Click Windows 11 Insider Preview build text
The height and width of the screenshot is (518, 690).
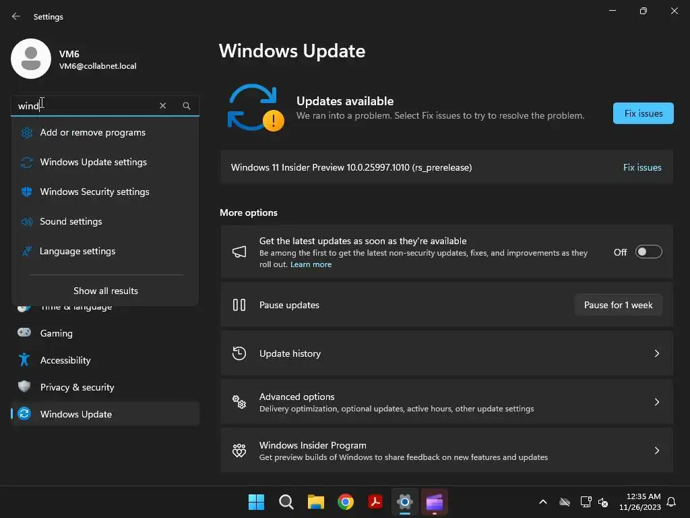coord(351,167)
